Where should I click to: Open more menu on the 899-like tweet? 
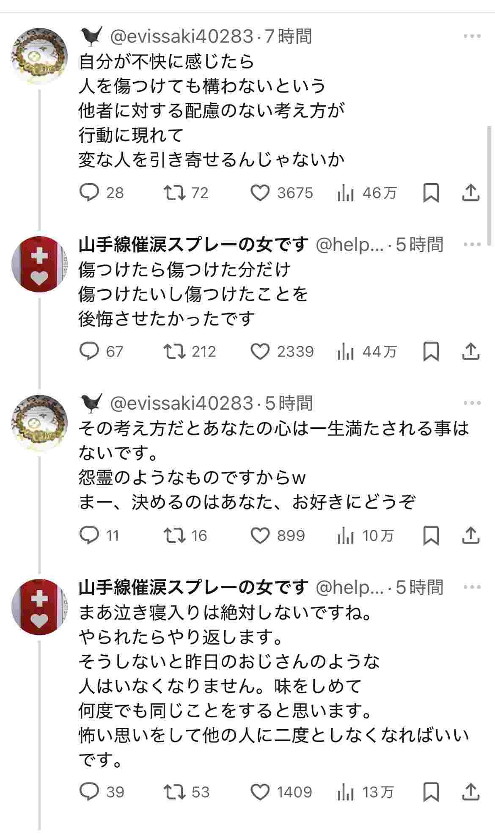(472, 403)
